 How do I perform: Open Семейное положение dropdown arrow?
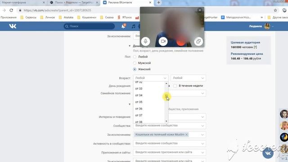[x=202, y=93]
